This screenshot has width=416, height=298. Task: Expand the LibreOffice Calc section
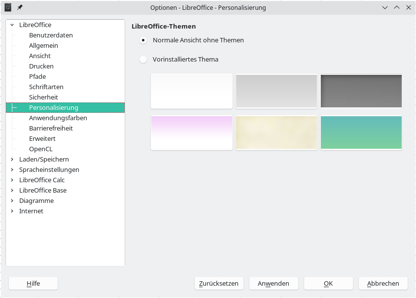point(12,180)
